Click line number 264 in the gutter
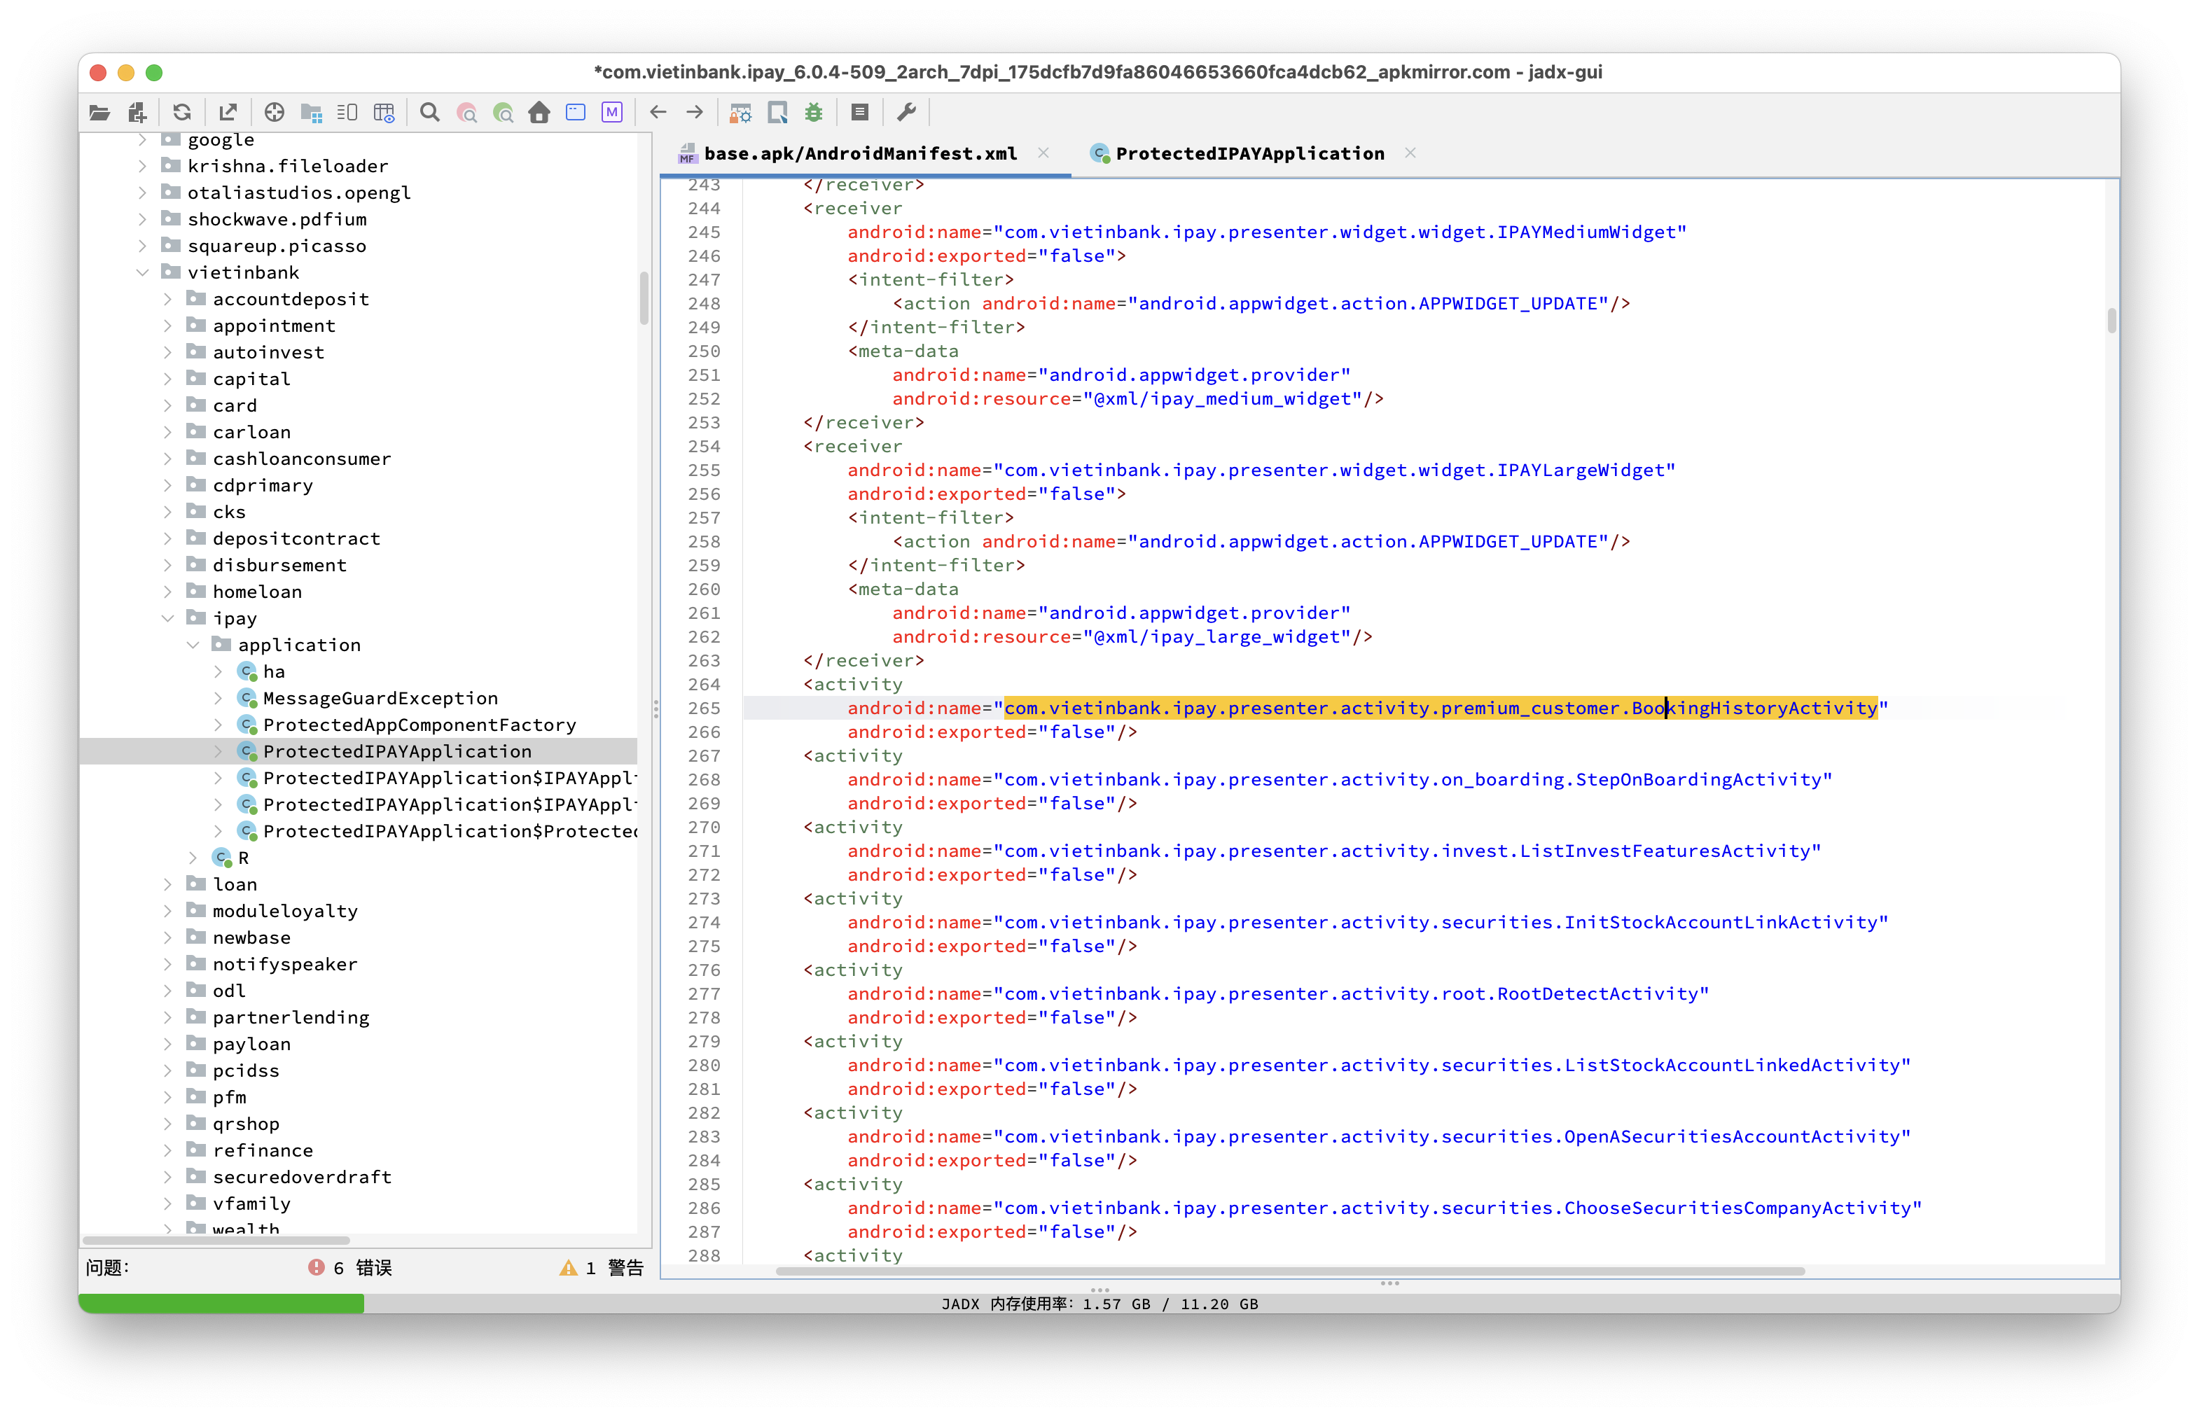 click(704, 685)
